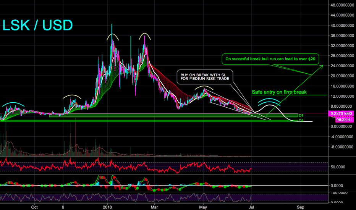Click the 'Safe entry on firm break' label
356x210 pixels.
tap(279, 92)
